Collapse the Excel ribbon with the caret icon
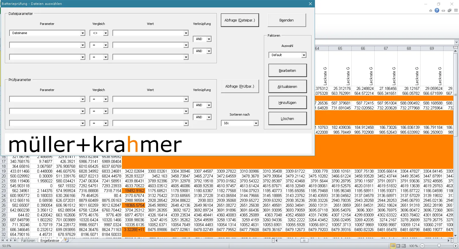This screenshot has height=249, width=459. 431,10
